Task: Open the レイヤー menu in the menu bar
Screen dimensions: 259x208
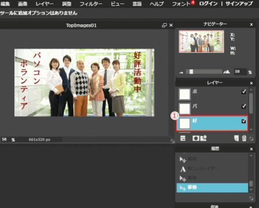Action: pyautogui.click(x=45, y=3)
